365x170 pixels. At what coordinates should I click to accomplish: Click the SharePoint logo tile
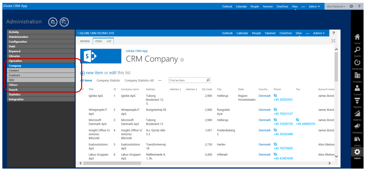pyautogui.click(x=101, y=56)
